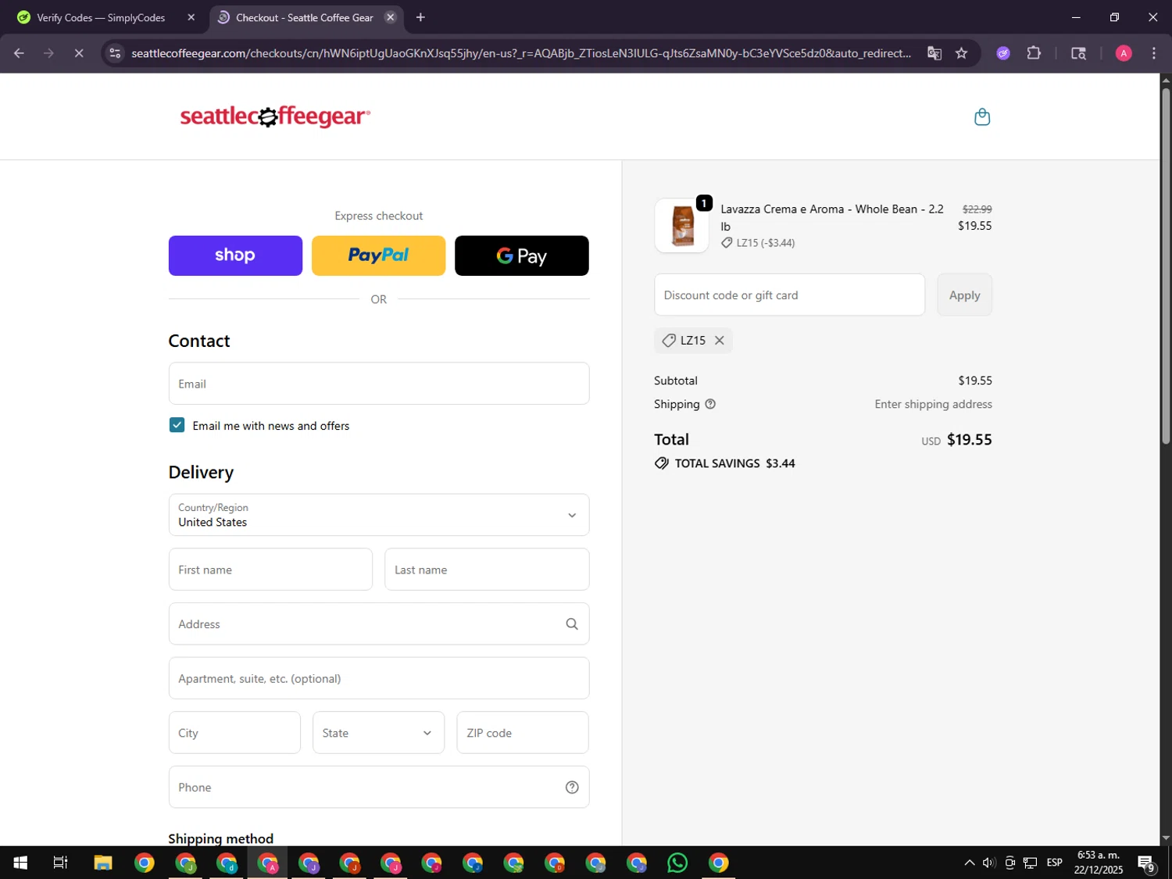Open a new browser tab
This screenshot has width=1172, height=879.
(420, 17)
